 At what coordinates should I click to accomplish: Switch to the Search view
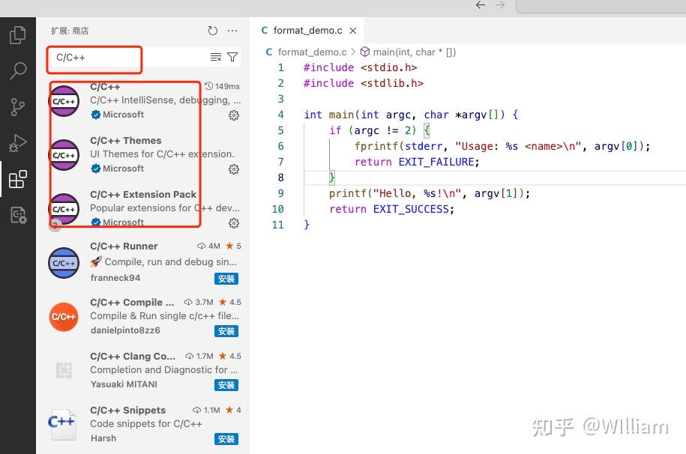pyautogui.click(x=18, y=71)
